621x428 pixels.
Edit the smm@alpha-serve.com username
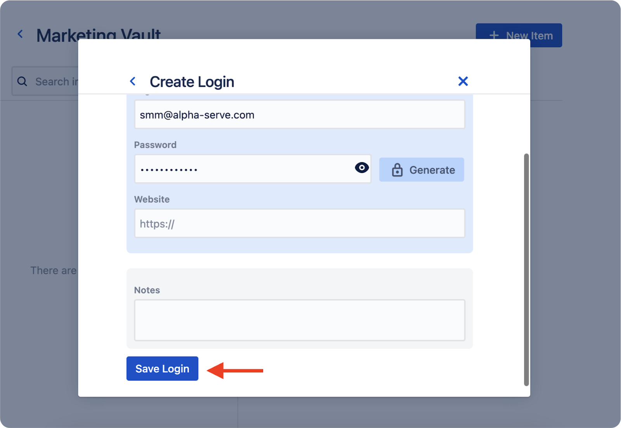click(x=299, y=114)
